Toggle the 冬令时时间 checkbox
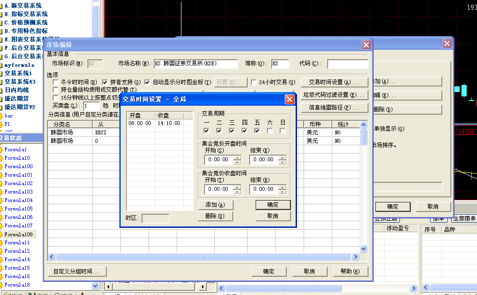The image size is (477, 295). [56, 82]
